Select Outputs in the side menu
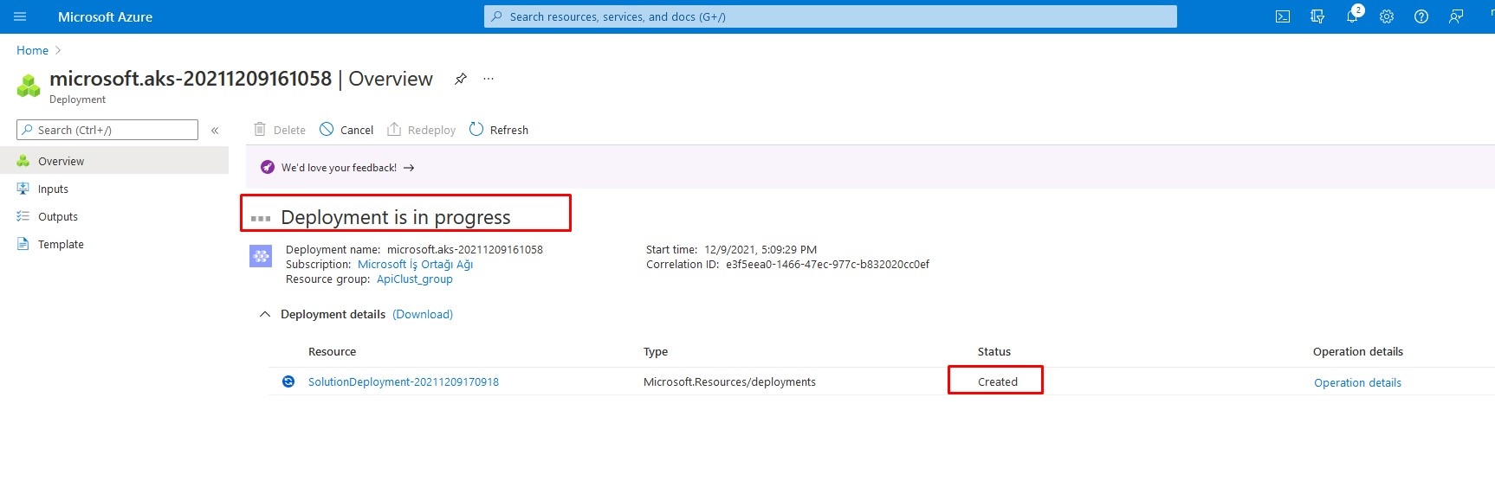1495x487 pixels. (x=57, y=216)
